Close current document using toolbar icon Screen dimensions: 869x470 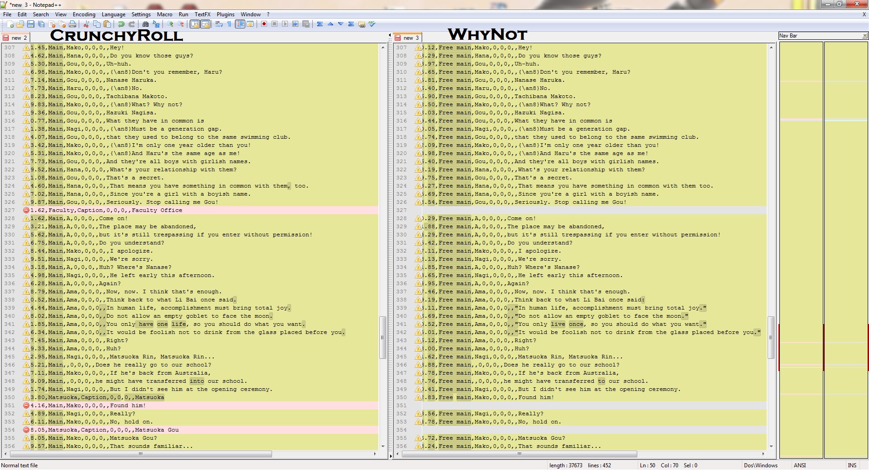[x=52, y=24]
